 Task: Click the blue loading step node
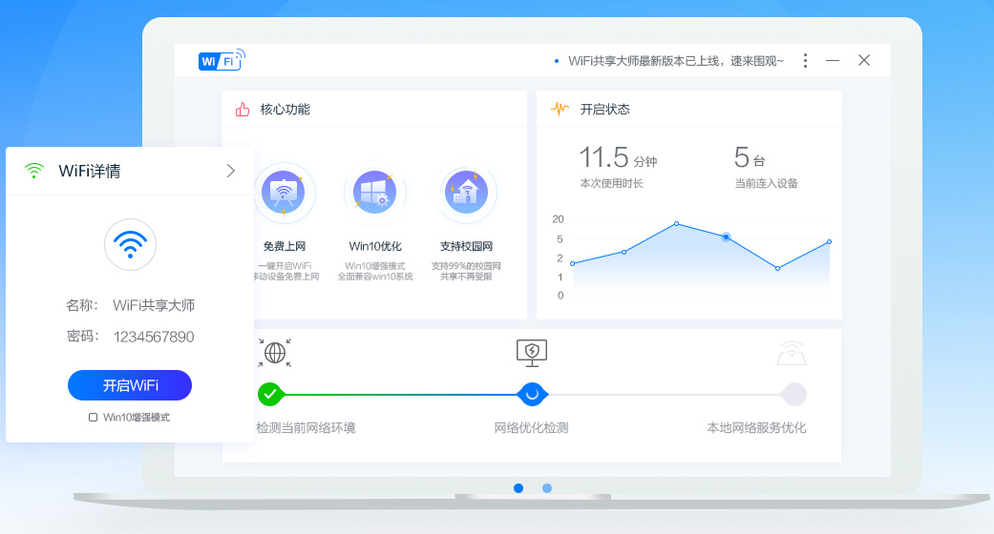point(532,394)
